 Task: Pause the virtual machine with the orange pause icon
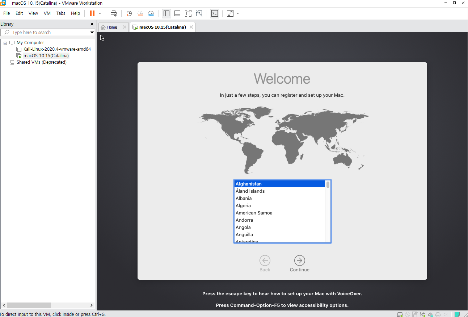coord(92,13)
